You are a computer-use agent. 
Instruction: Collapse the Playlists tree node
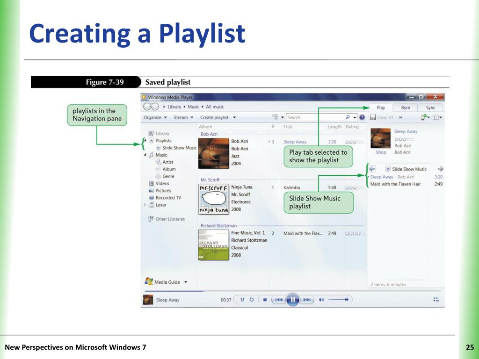tap(145, 140)
